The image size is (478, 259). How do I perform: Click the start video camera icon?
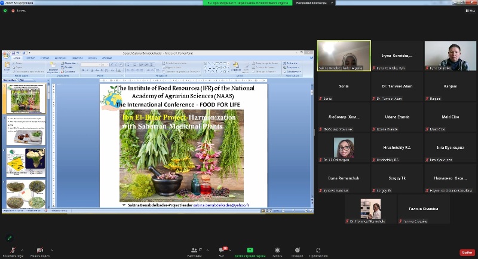(x=40, y=249)
